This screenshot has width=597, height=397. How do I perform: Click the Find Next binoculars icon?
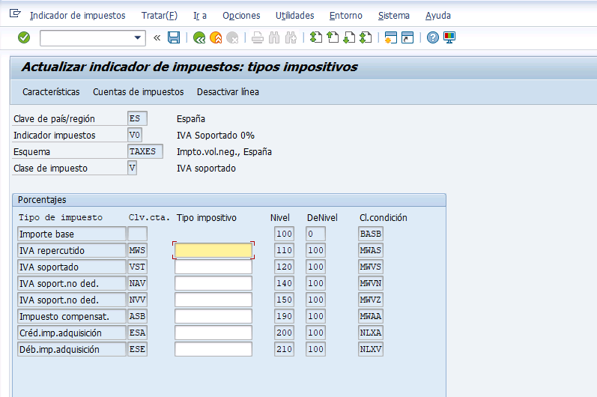point(291,37)
